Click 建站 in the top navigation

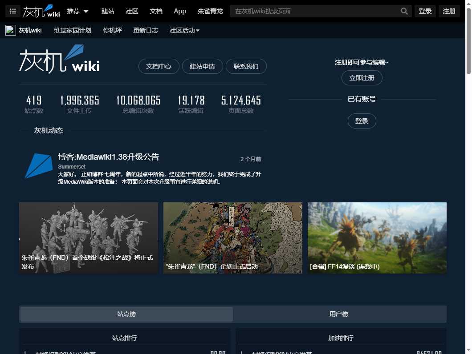coord(108,11)
